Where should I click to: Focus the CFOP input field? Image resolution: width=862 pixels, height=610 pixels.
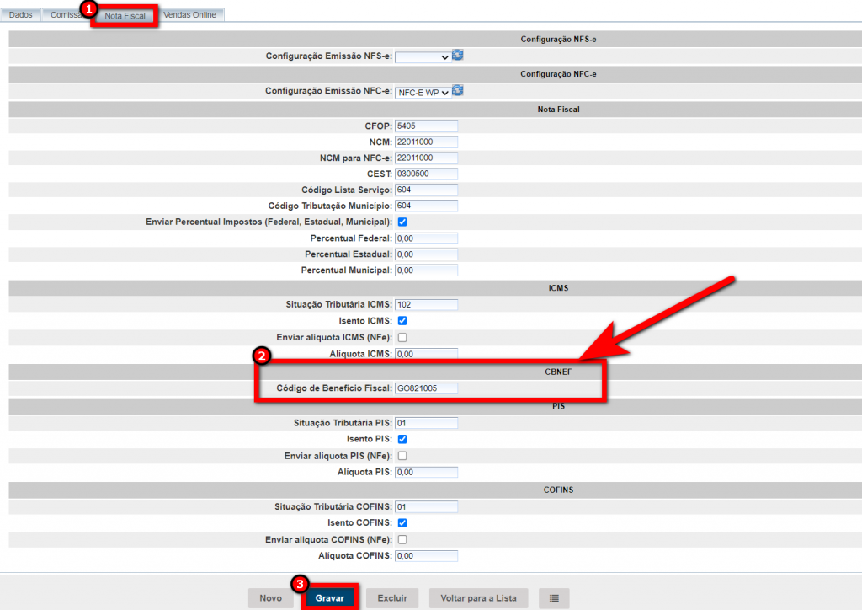coord(426,126)
